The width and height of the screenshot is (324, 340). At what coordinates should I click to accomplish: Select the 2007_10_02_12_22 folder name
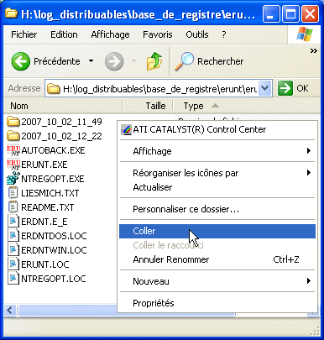coord(61,136)
